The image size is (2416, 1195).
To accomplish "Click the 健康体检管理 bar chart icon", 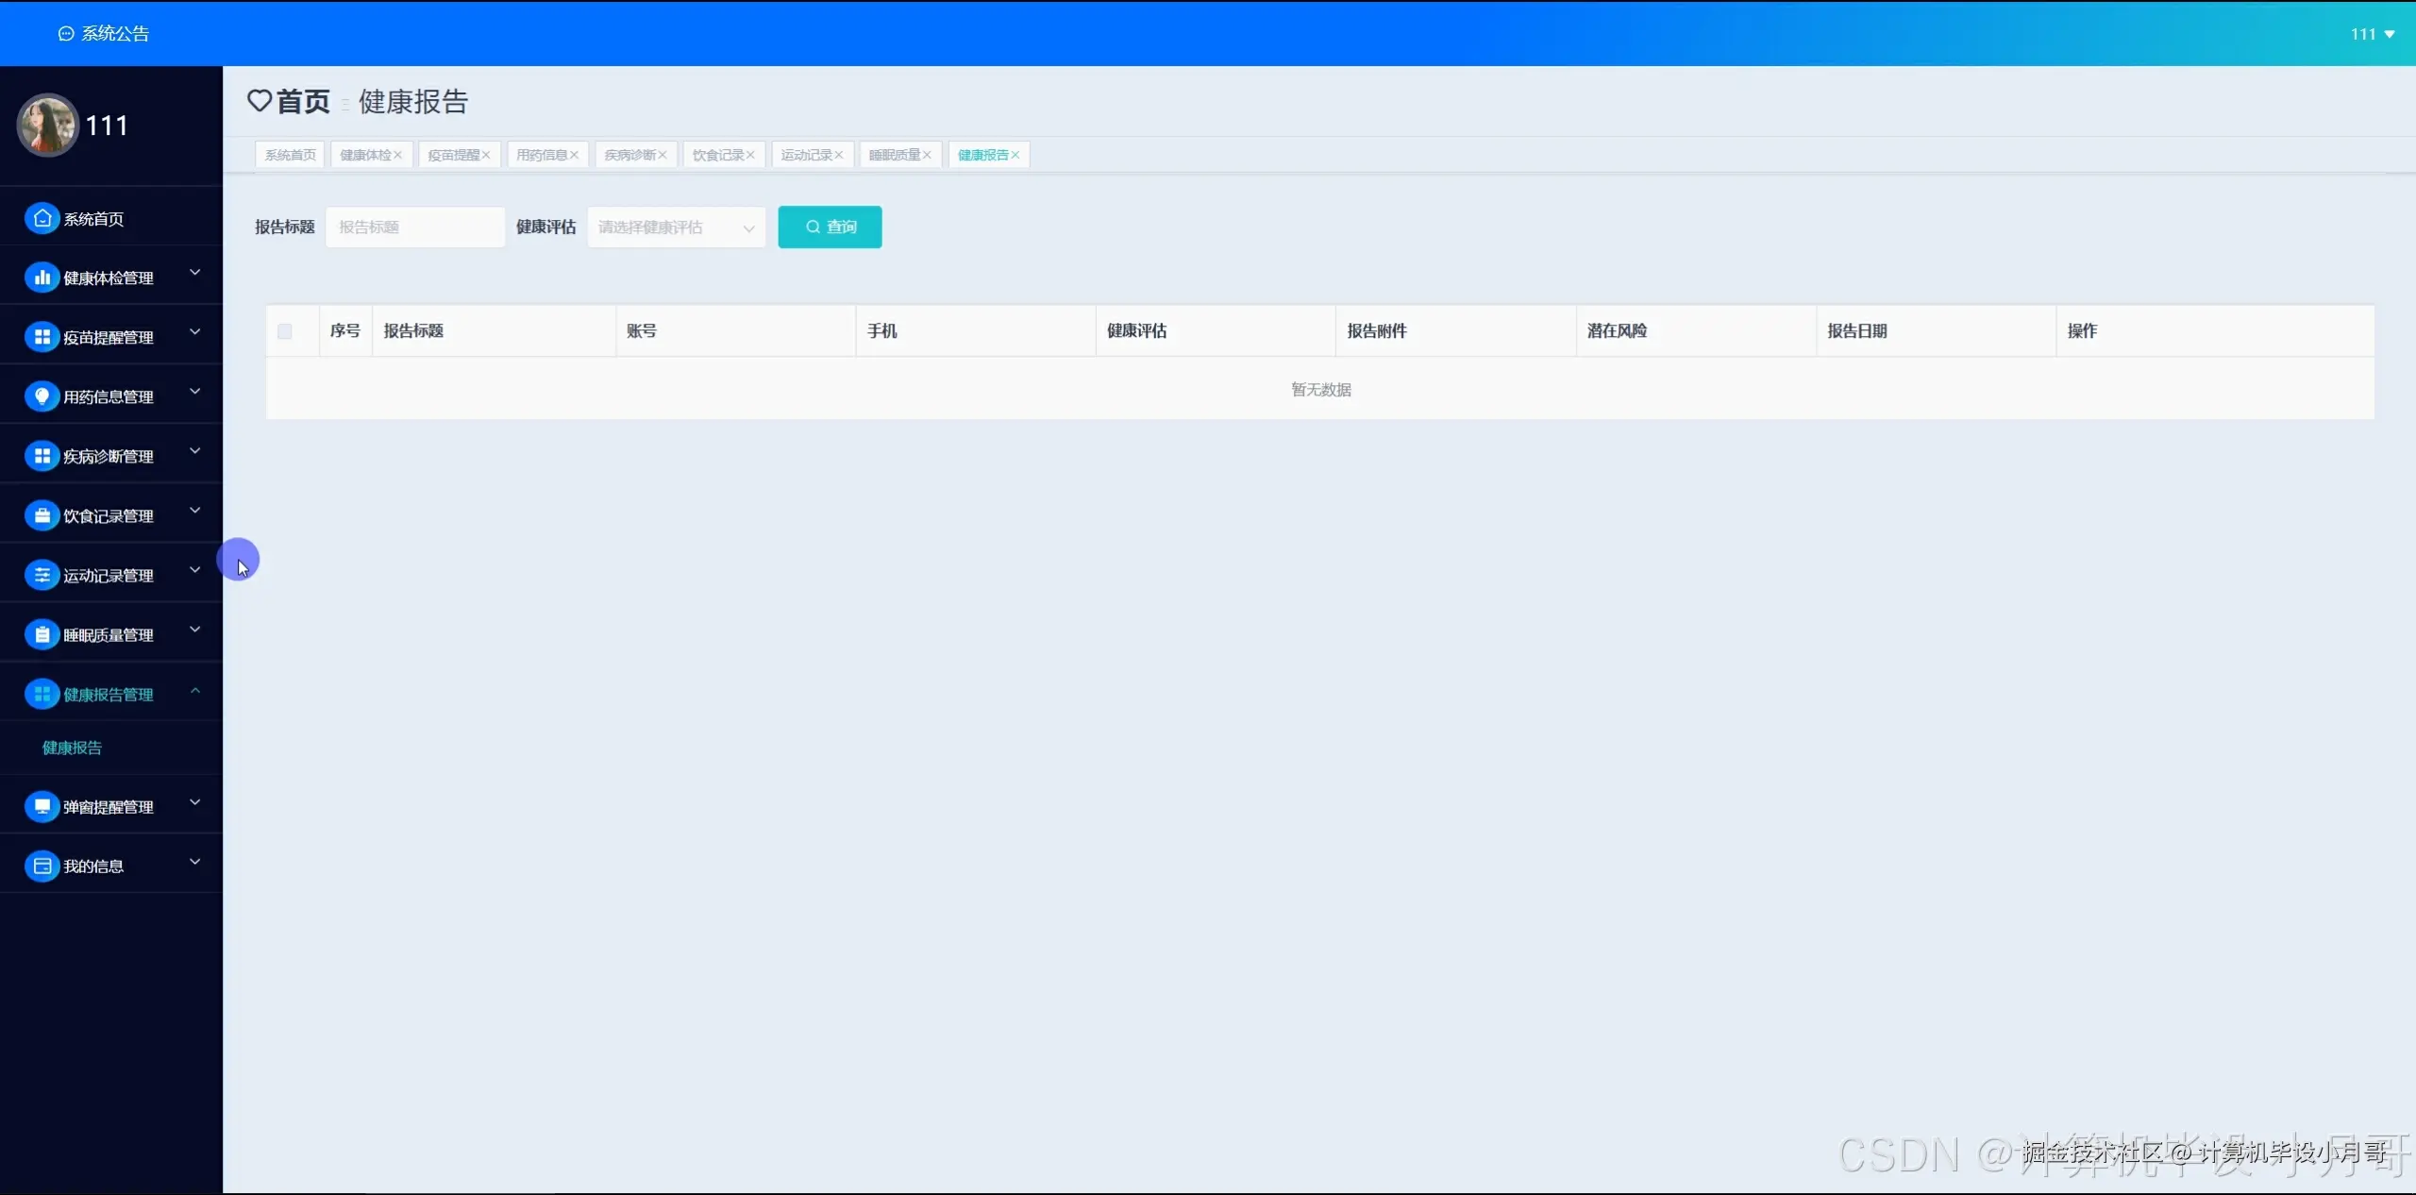I will 42,278.
